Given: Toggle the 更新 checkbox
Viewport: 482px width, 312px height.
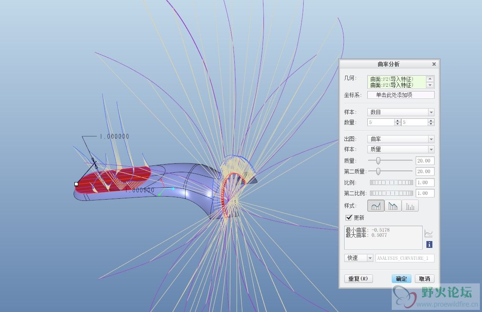Looking at the screenshot, I should point(349,218).
